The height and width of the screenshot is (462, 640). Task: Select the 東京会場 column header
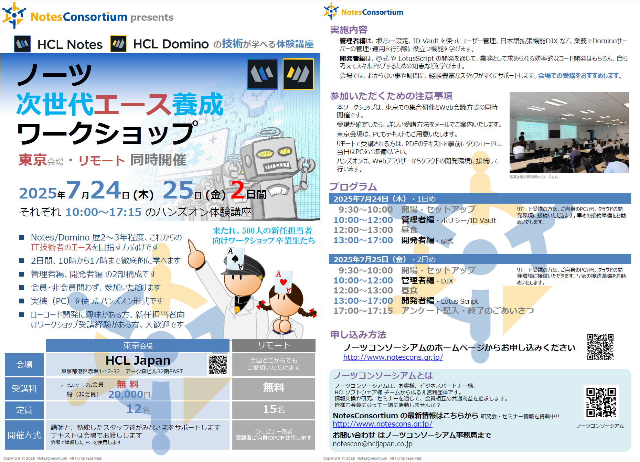[138, 345]
